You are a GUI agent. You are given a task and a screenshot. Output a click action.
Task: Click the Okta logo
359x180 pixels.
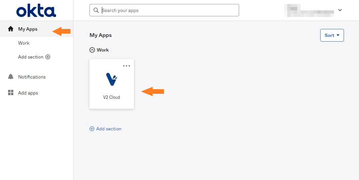[x=36, y=11]
